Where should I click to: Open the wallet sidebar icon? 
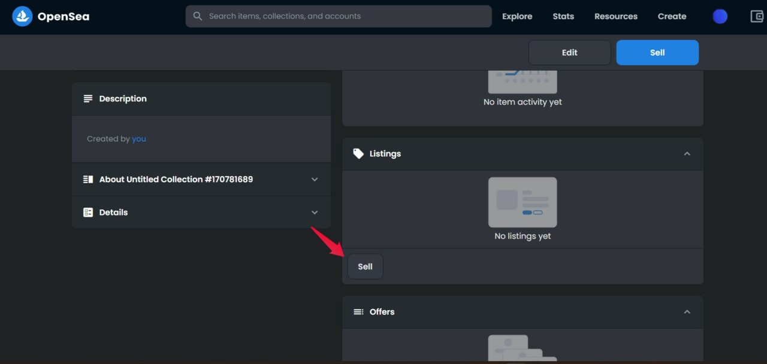757,16
